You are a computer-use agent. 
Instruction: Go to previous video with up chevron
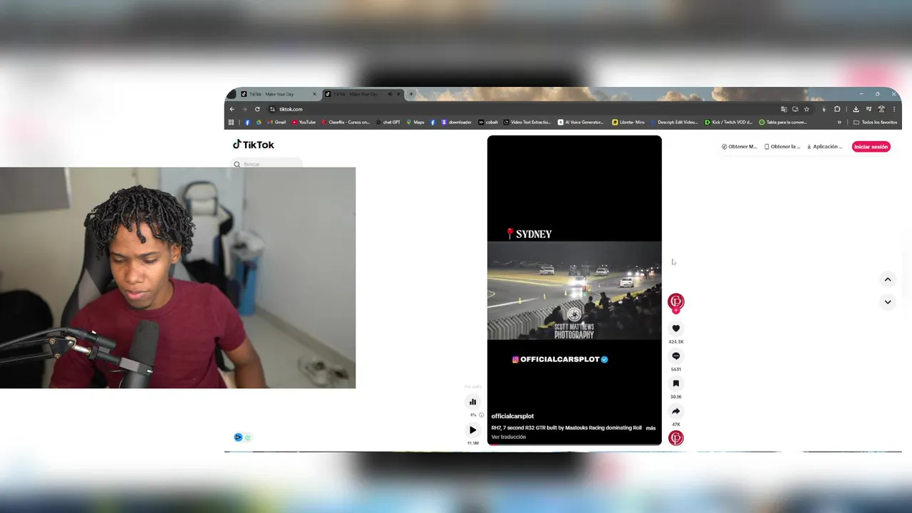[x=888, y=279]
